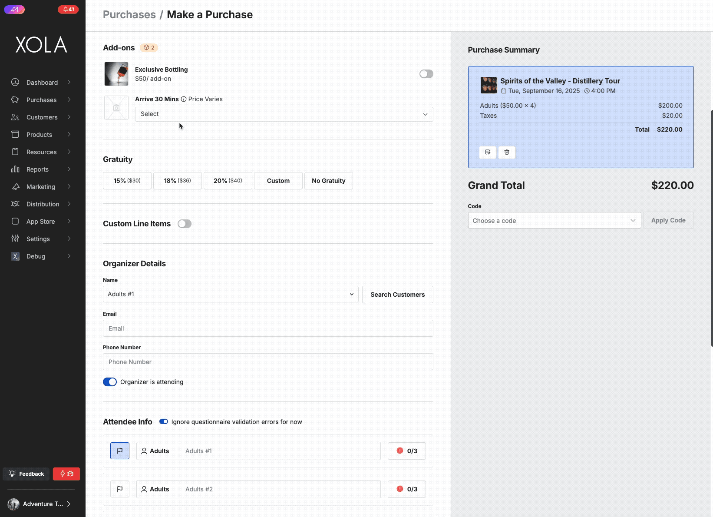Click the red alert icon on Adults #1 row
This screenshot has width=713, height=517.
tap(400, 451)
